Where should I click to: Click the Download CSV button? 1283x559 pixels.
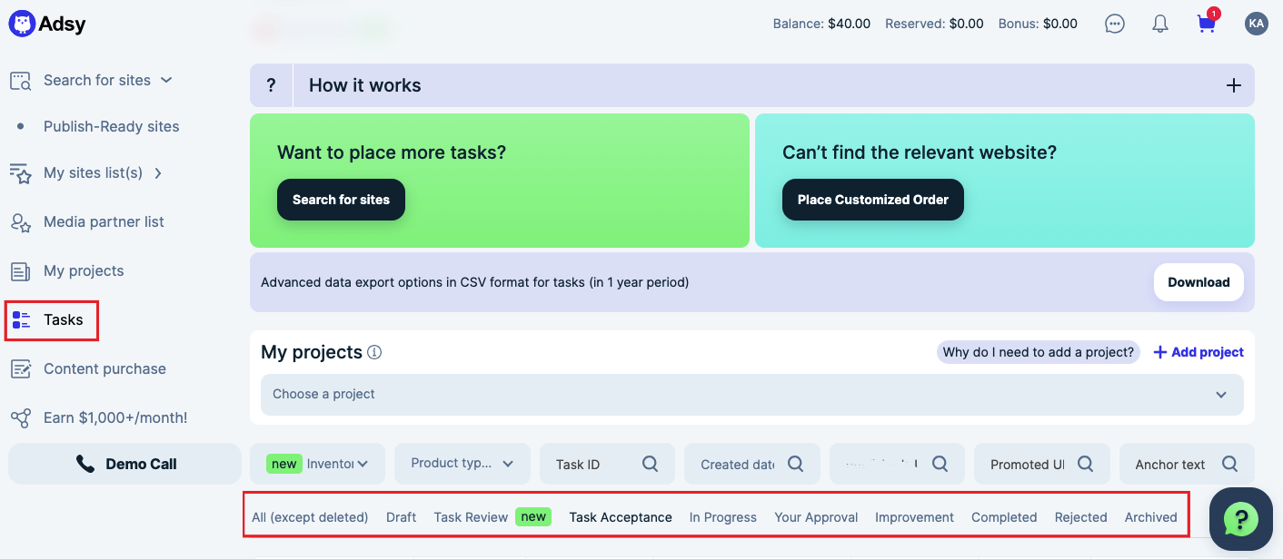tap(1198, 282)
